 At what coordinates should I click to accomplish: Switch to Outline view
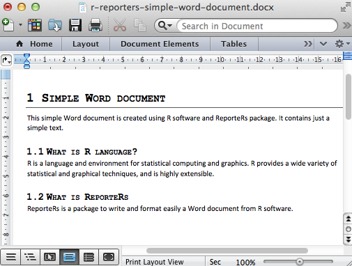click(x=30, y=257)
